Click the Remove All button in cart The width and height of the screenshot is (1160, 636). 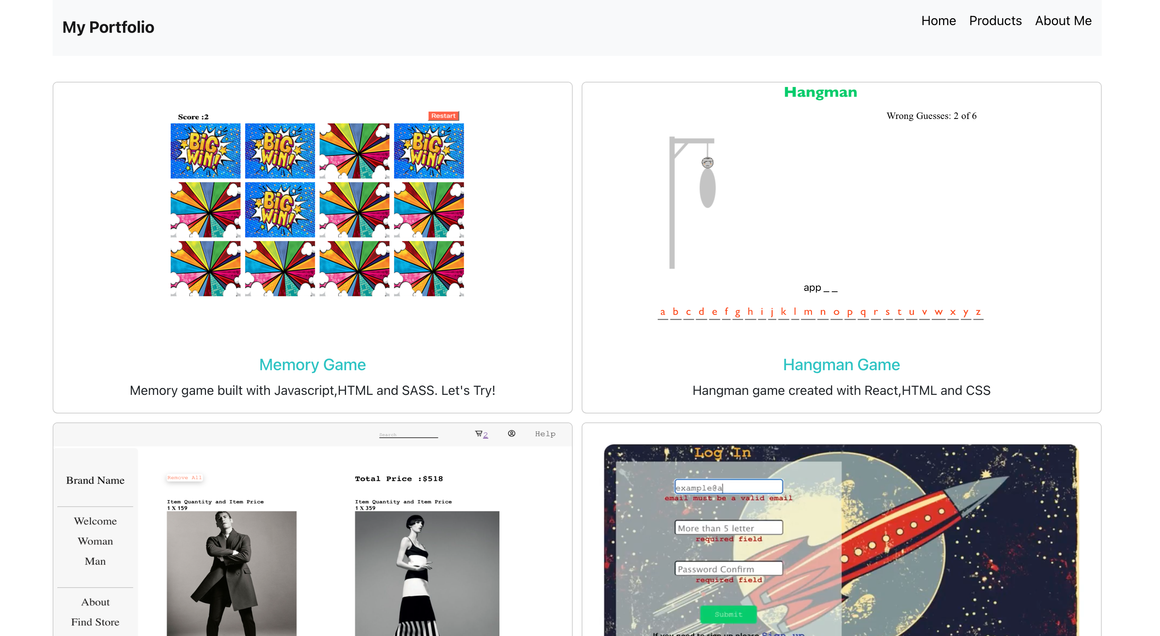pos(184,477)
